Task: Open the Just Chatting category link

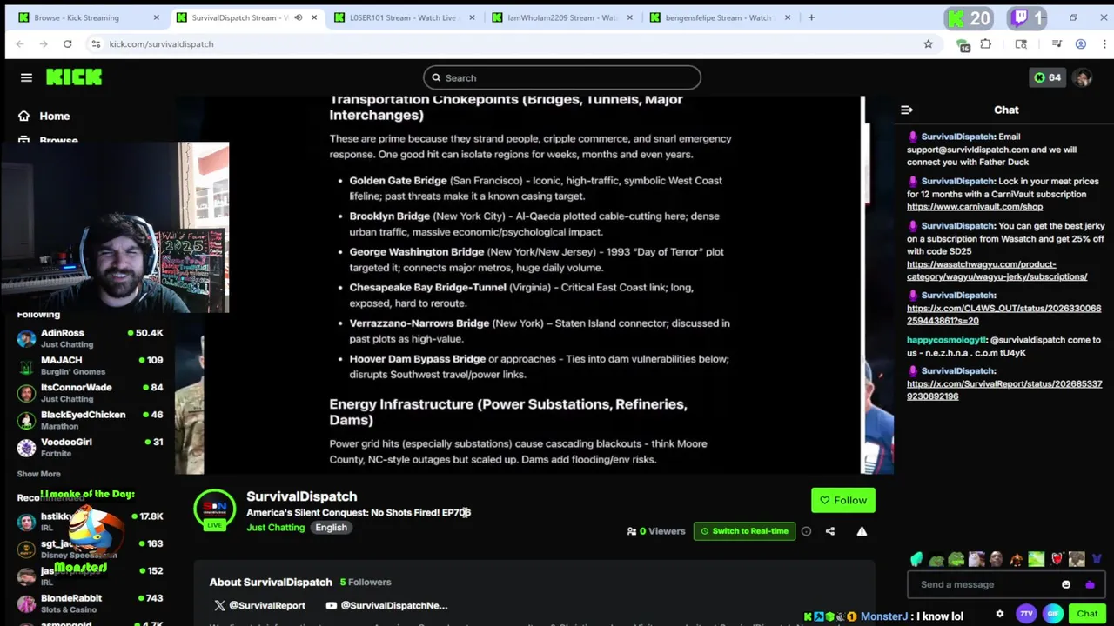Action: [275, 528]
